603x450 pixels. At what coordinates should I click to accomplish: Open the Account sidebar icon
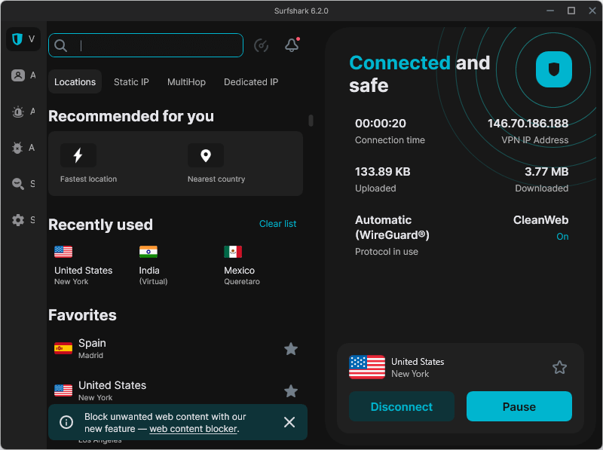(x=17, y=75)
